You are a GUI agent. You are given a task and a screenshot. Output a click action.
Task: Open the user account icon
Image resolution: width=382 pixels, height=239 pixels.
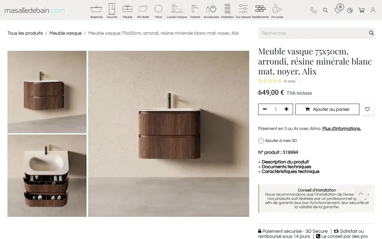click(373, 10)
